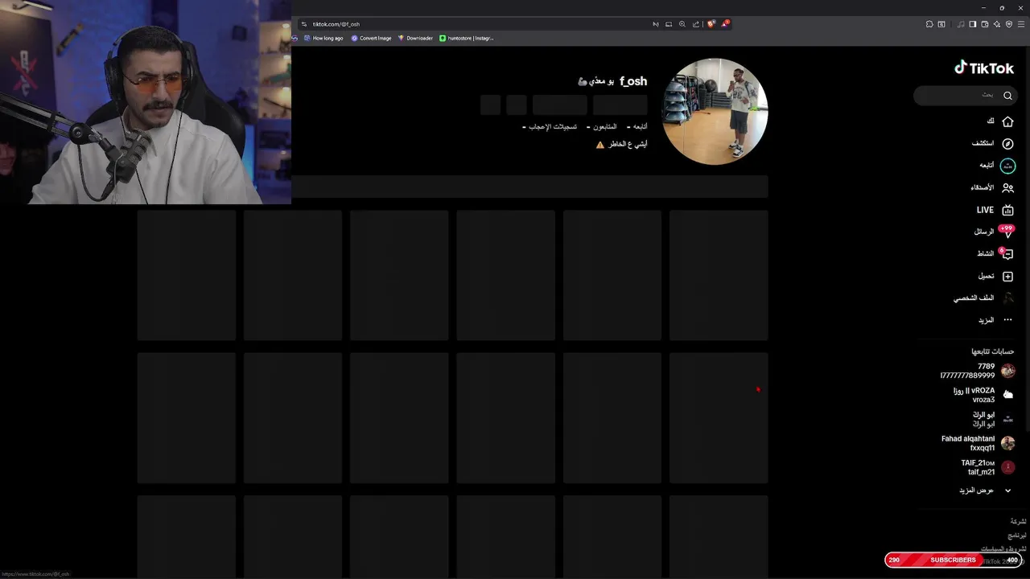The height and width of the screenshot is (579, 1030).
Task: Click the 'LIVE' label in sidebar
Action: (x=985, y=210)
